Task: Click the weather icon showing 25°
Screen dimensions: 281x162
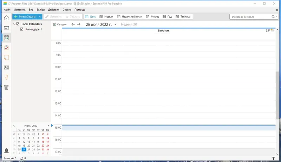Action: (273, 31)
